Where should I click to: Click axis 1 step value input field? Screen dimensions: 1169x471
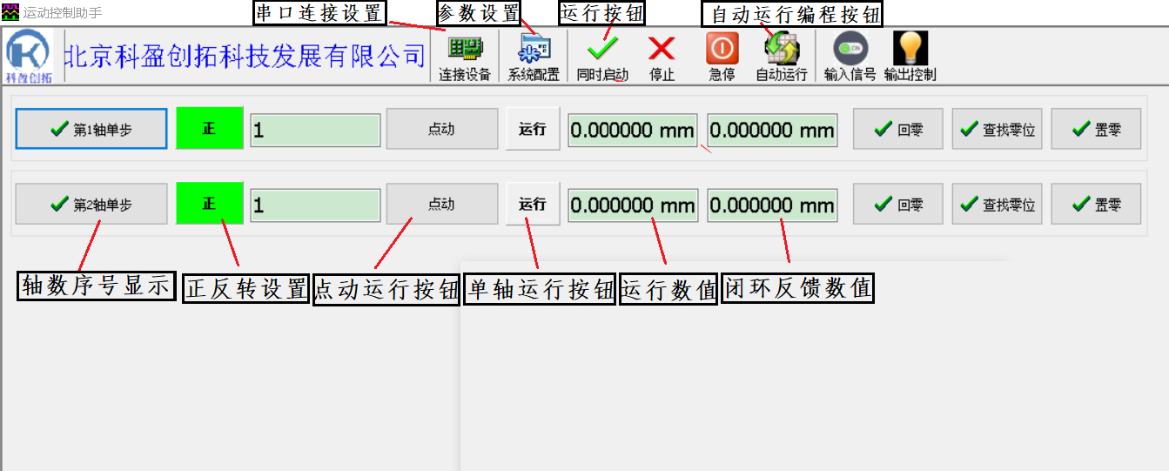(x=315, y=131)
